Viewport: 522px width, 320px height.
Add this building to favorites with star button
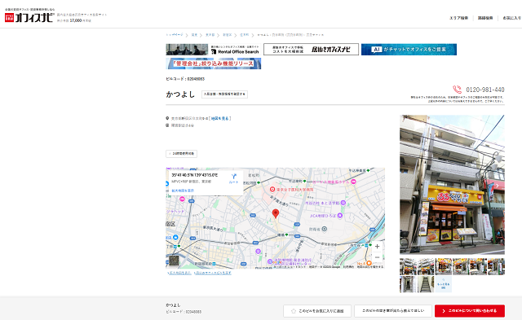click(x=317, y=311)
